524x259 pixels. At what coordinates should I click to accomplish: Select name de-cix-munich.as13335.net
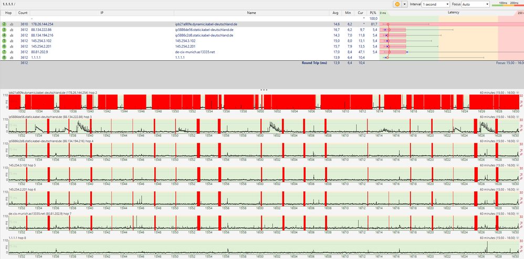(195, 52)
